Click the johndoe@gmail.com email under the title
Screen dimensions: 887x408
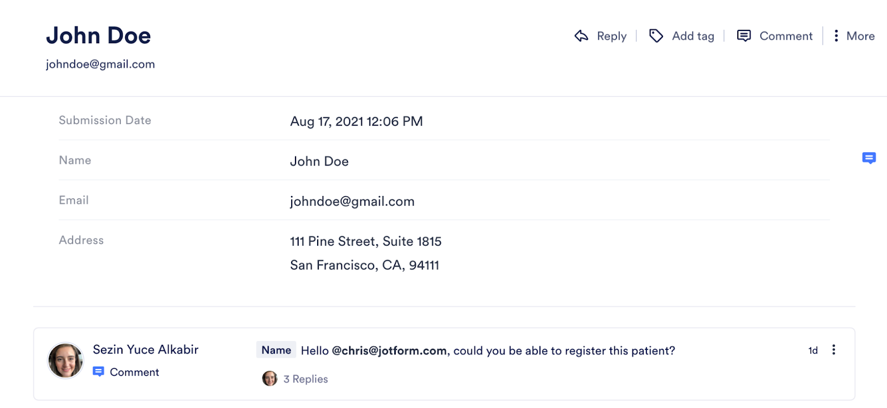coord(100,64)
